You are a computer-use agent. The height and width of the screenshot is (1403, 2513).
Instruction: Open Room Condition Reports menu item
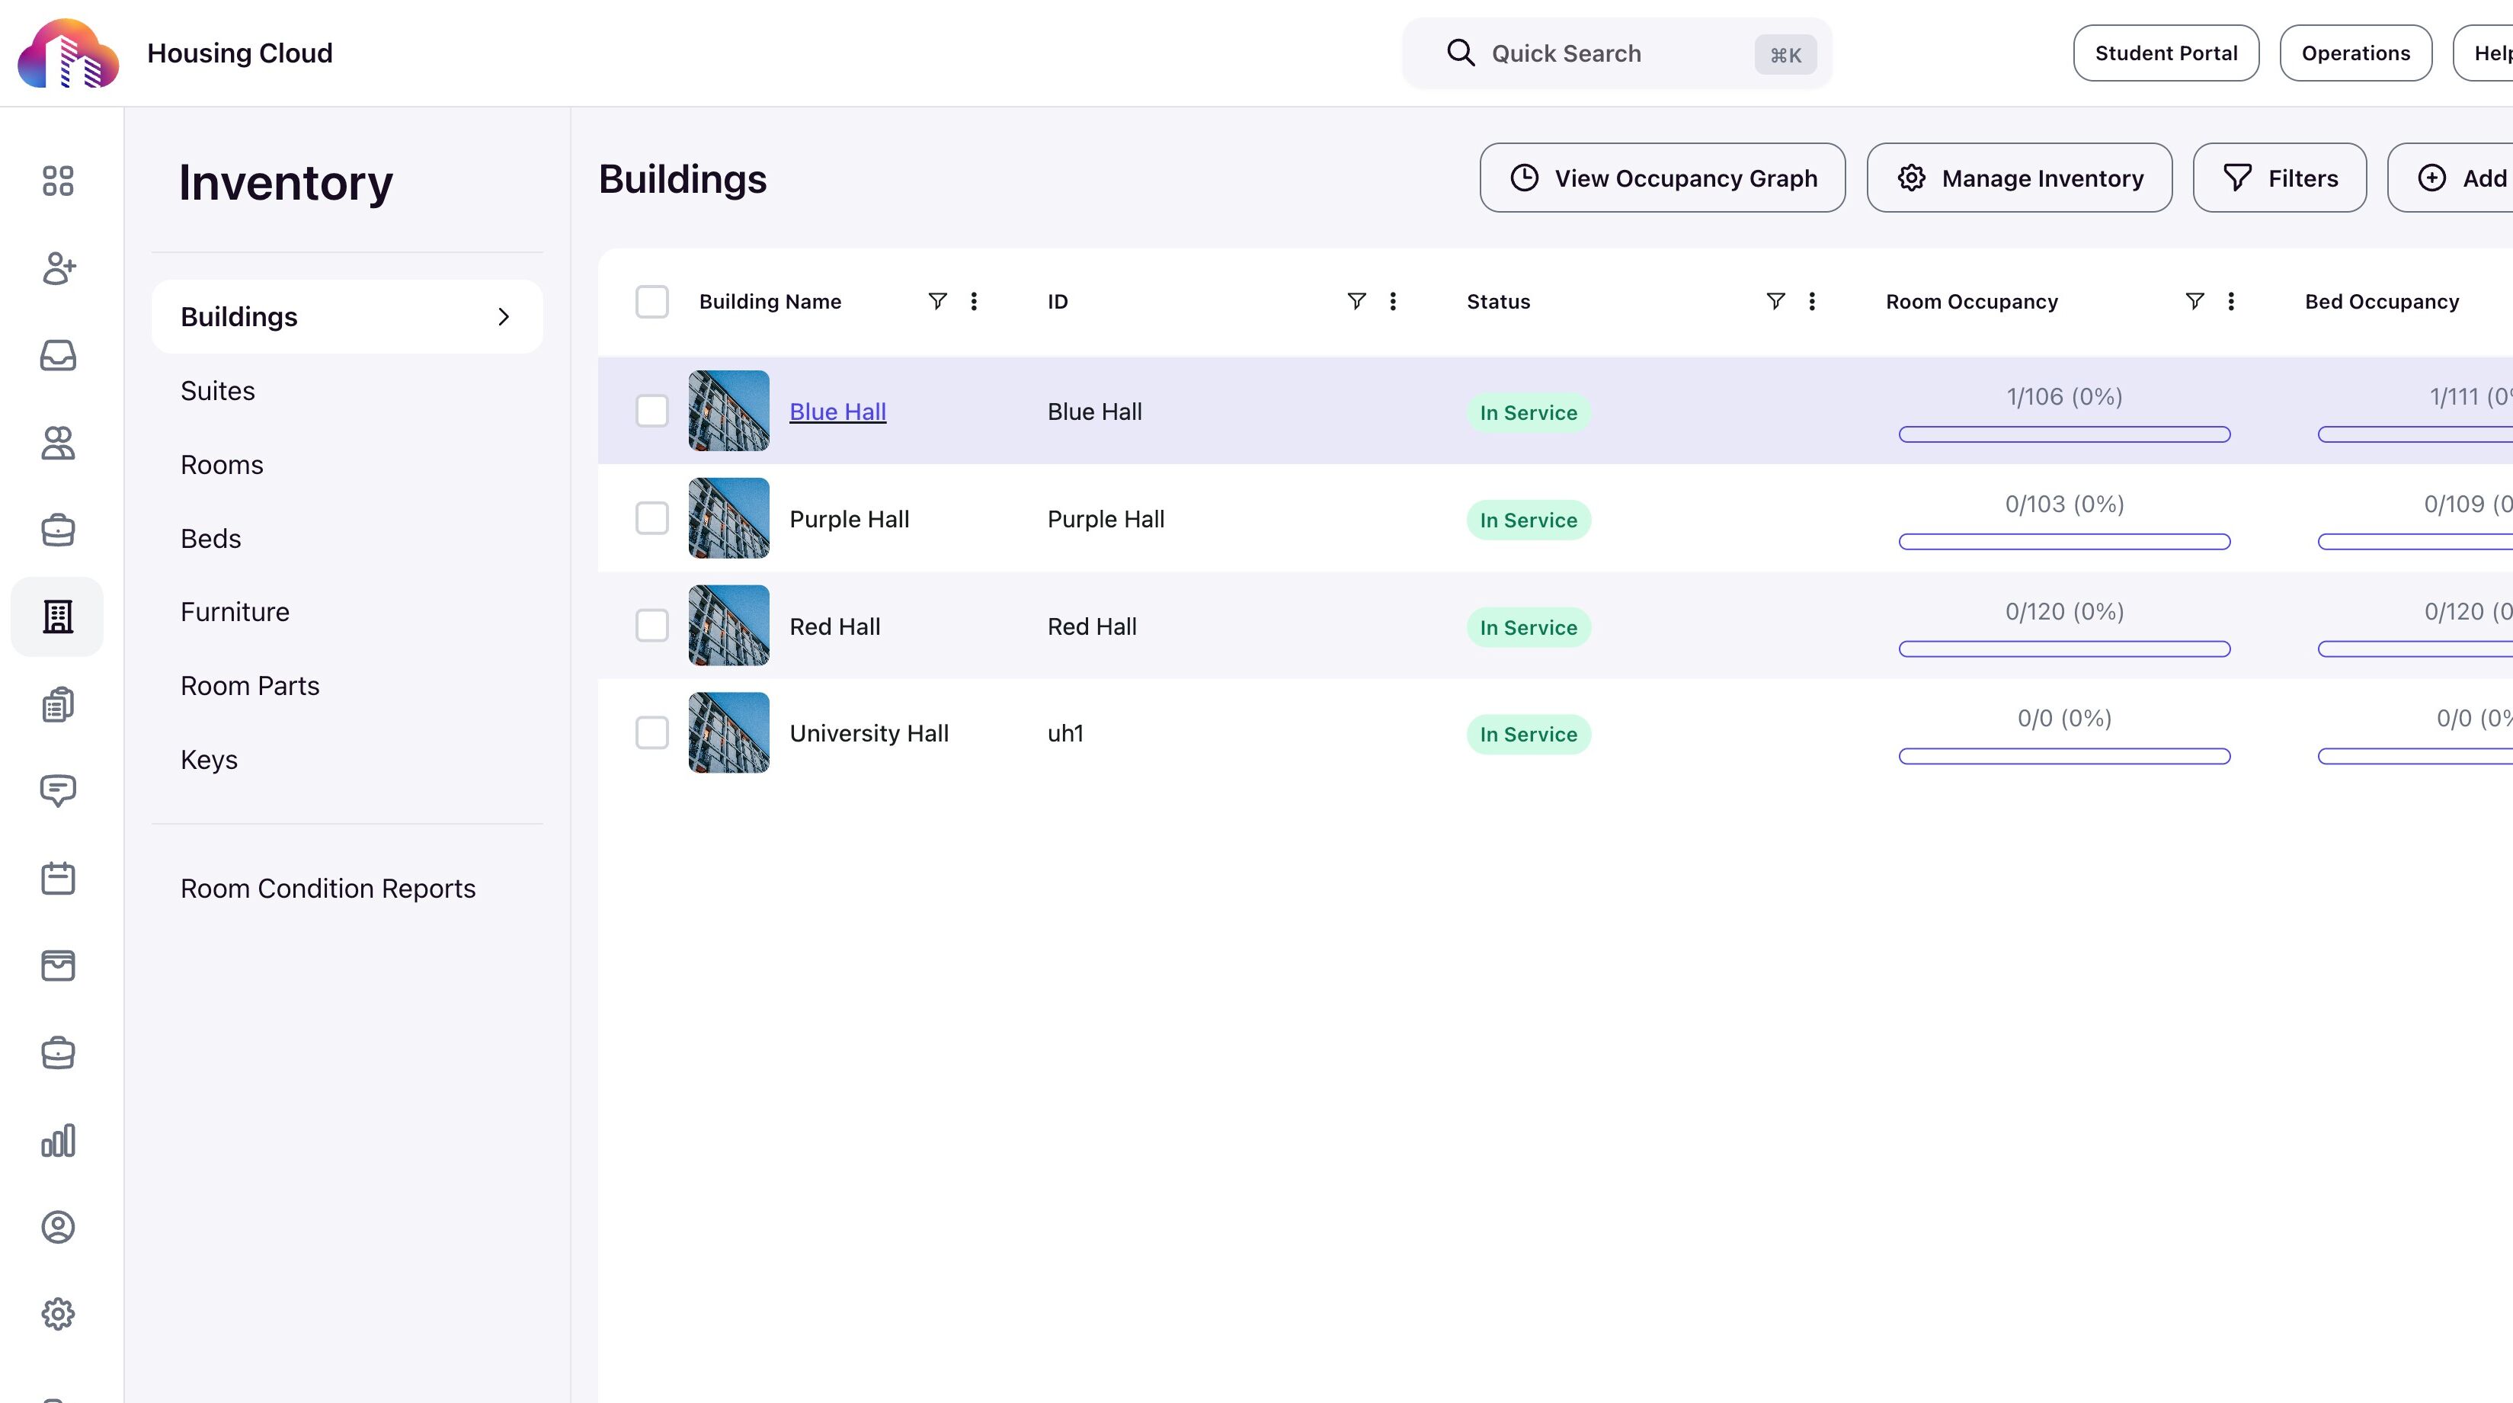tap(328, 888)
